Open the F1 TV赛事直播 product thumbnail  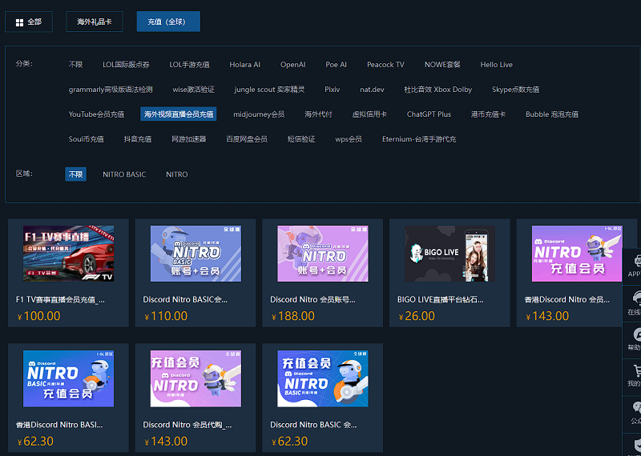tap(68, 254)
